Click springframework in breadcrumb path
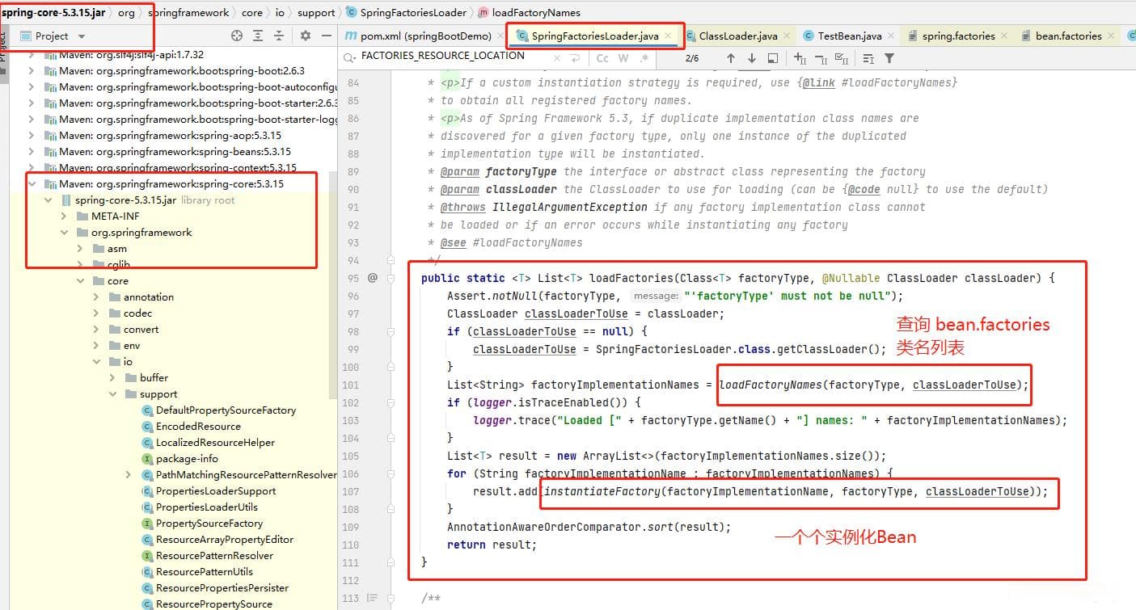Viewport: 1136px width, 610px height. click(x=189, y=12)
